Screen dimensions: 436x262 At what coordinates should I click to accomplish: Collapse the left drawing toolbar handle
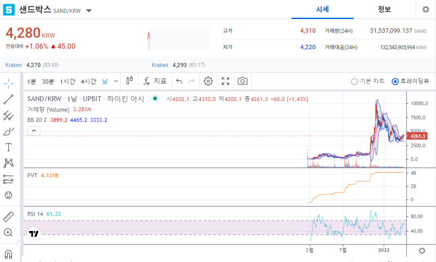19,241
